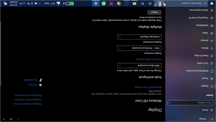The width and height of the screenshot is (216, 122).
Task: Launch Google Chrome from the taskbar
Action: tap(119, 3)
